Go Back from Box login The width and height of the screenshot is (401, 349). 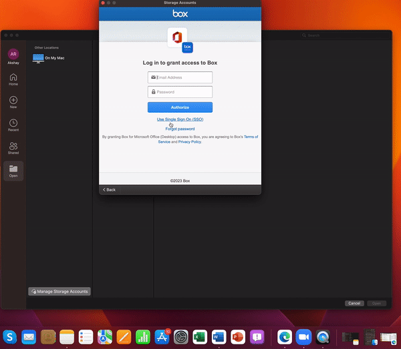coord(109,190)
